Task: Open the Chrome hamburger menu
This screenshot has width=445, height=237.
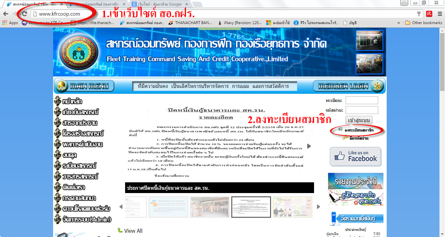Action: click(439, 14)
